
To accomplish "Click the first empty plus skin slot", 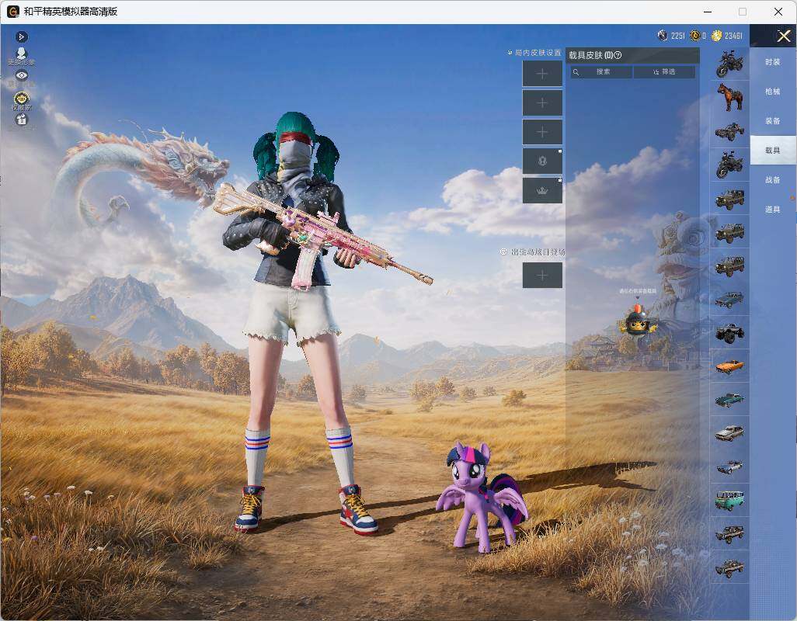I will (x=542, y=74).
